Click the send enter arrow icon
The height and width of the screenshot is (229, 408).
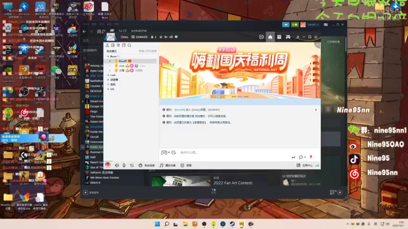pyautogui.click(x=293, y=157)
